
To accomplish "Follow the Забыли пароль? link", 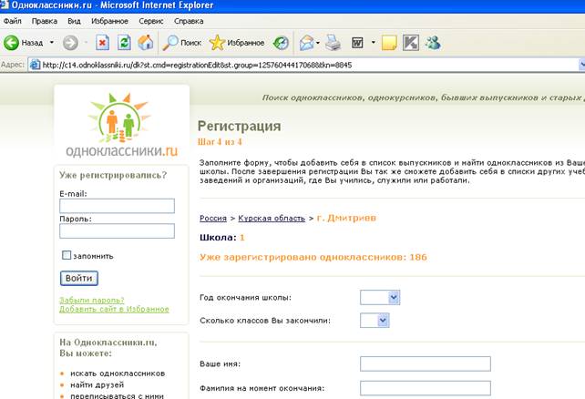I will (x=91, y=300).
